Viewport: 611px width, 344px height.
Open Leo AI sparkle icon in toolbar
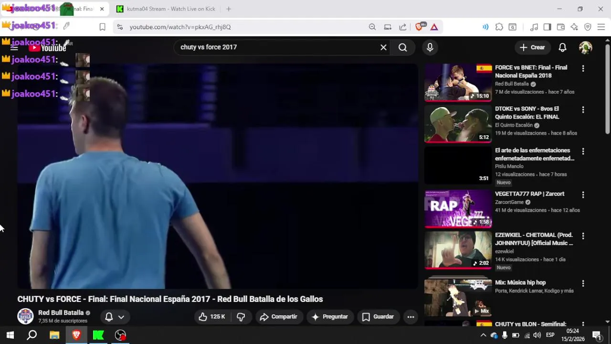point(574,27)
